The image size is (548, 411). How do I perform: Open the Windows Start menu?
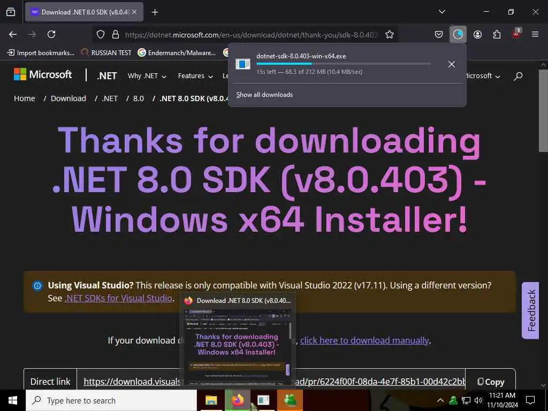click(13, 400)
